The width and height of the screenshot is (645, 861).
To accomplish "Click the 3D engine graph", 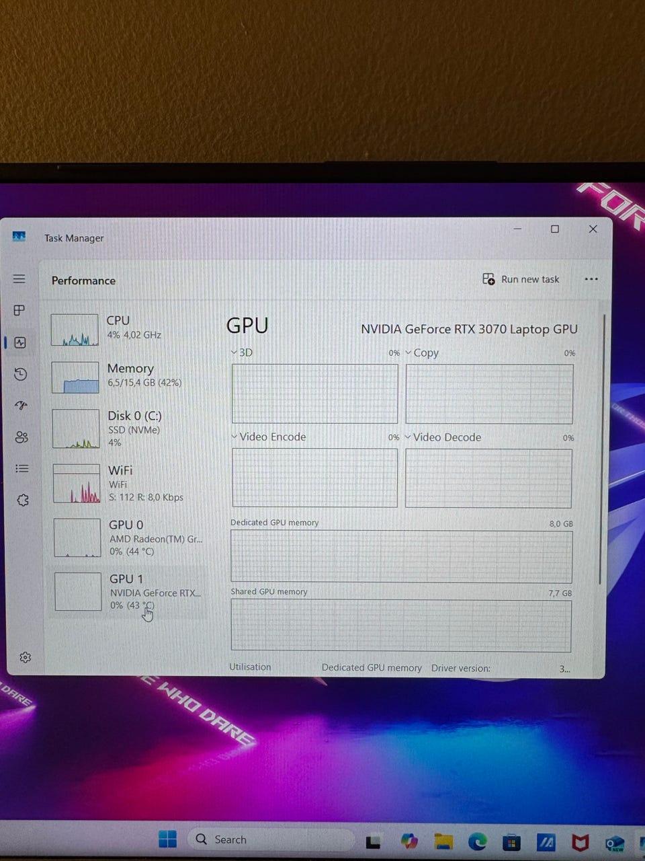I will (315, 394).
